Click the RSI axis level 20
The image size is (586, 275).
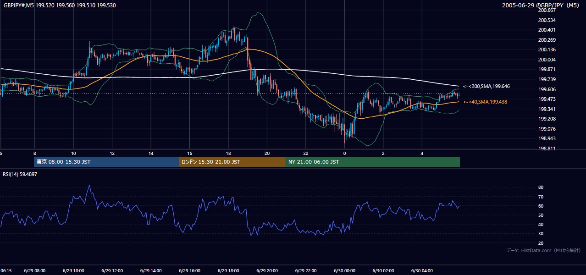(x=541, y=243)
